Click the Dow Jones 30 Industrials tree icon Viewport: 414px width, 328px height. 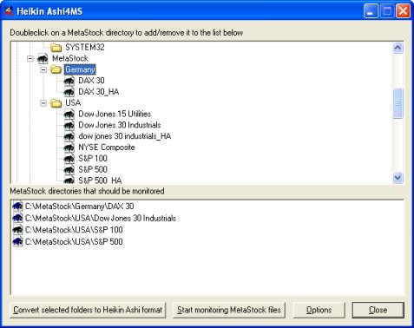(69, 125)
